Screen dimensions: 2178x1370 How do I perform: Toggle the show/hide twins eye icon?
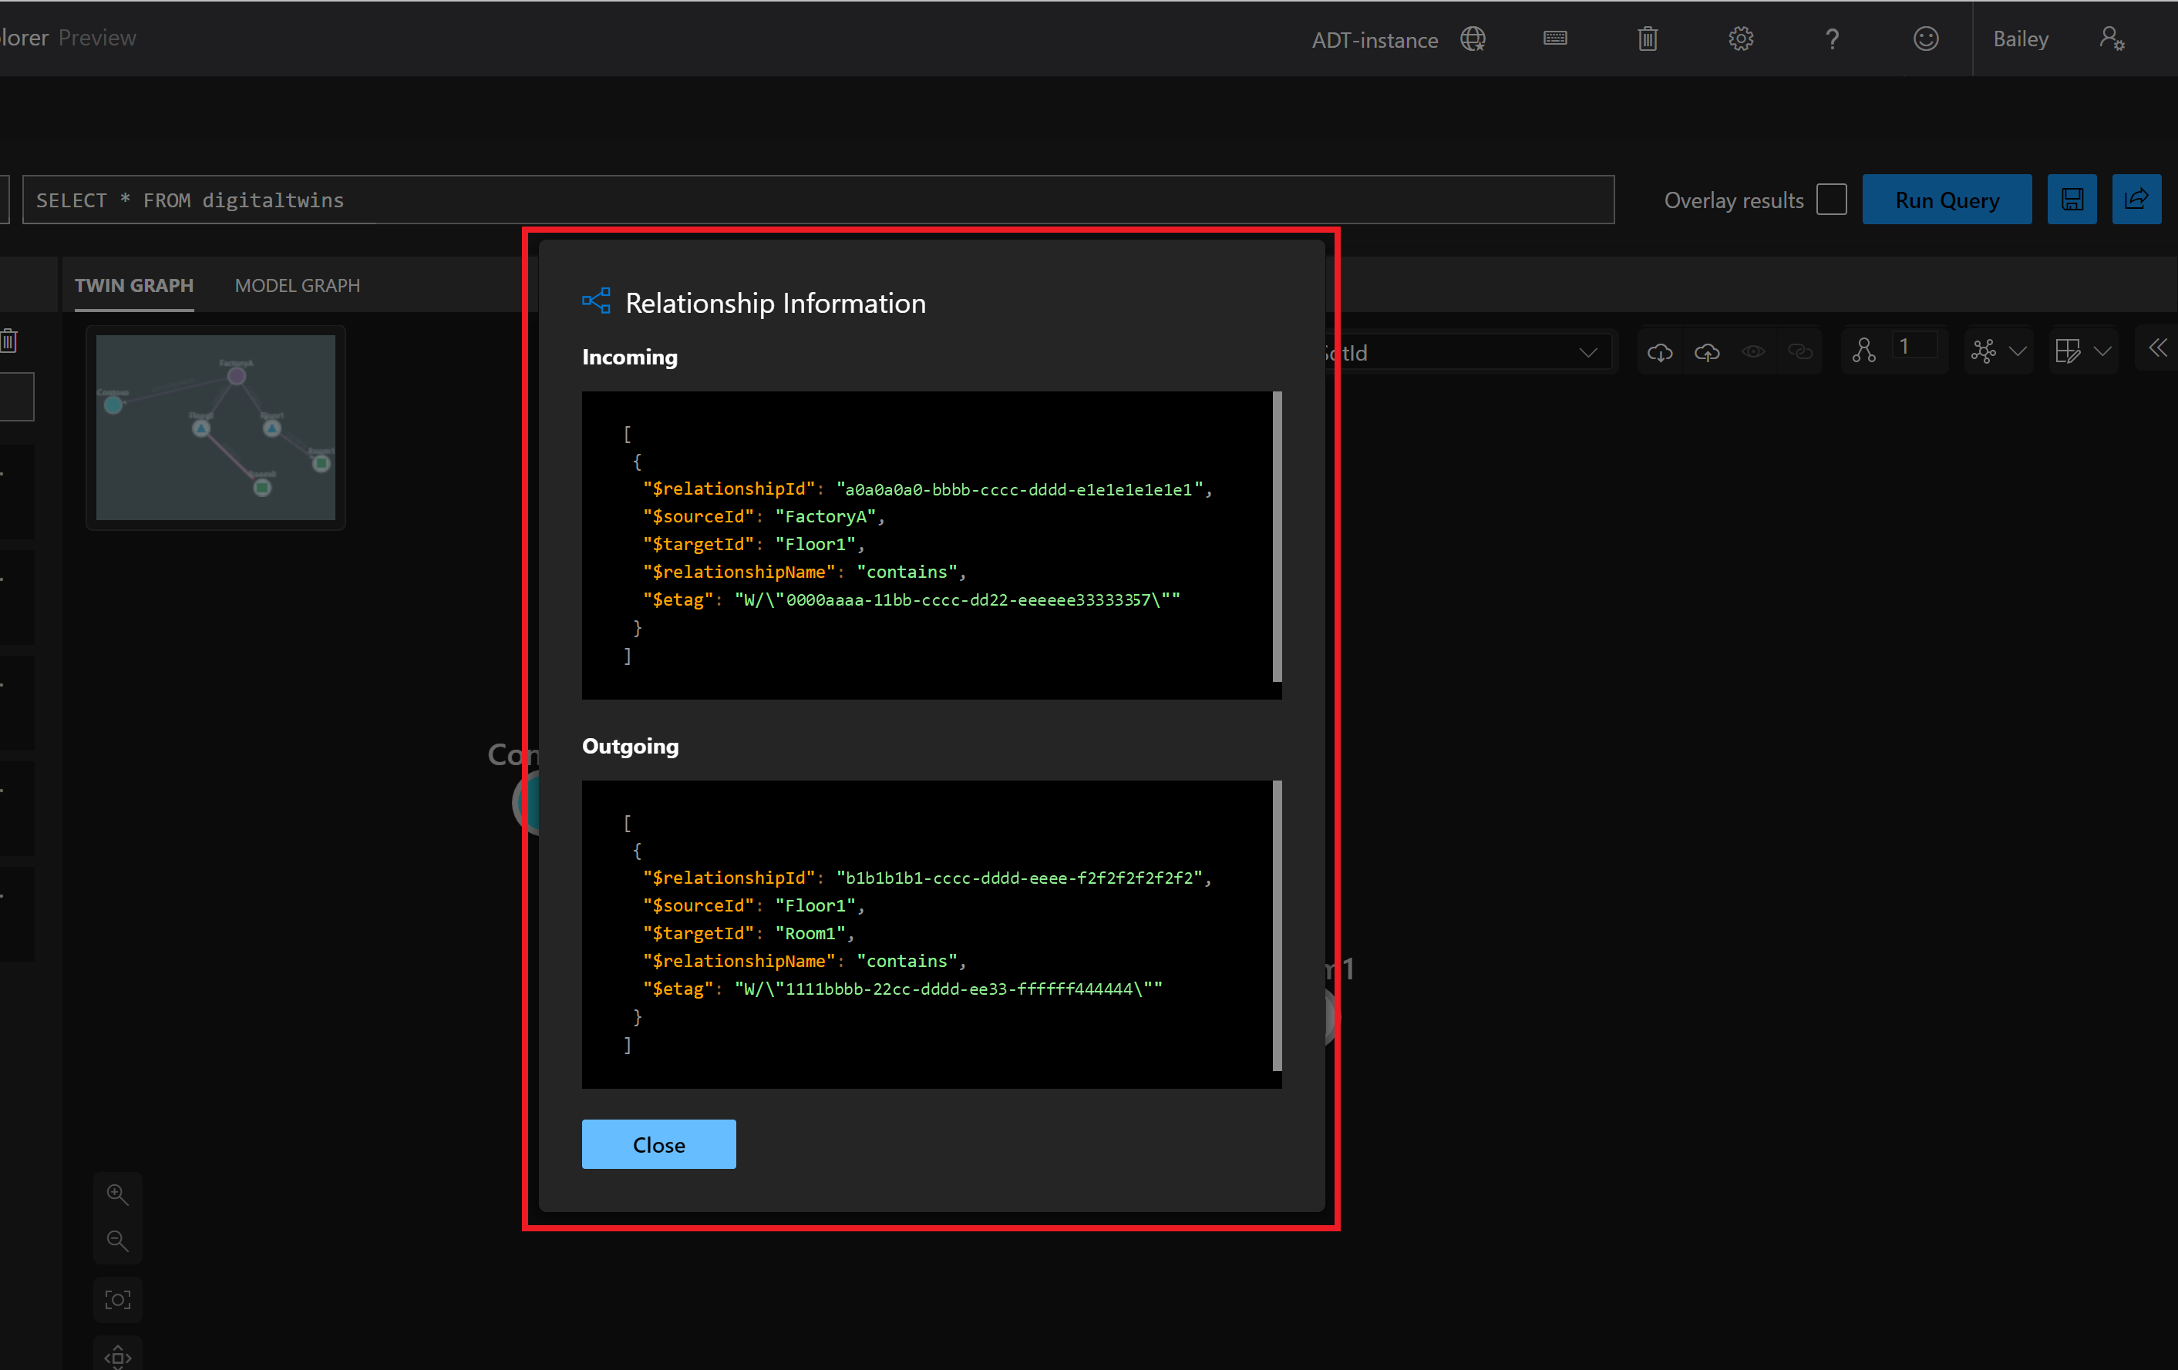1753,352
